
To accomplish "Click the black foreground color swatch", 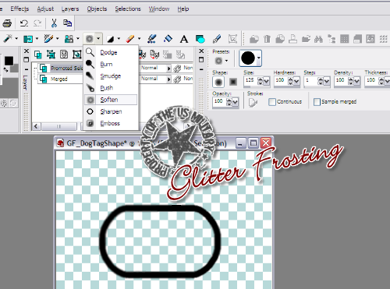I will tap(9, 61).
